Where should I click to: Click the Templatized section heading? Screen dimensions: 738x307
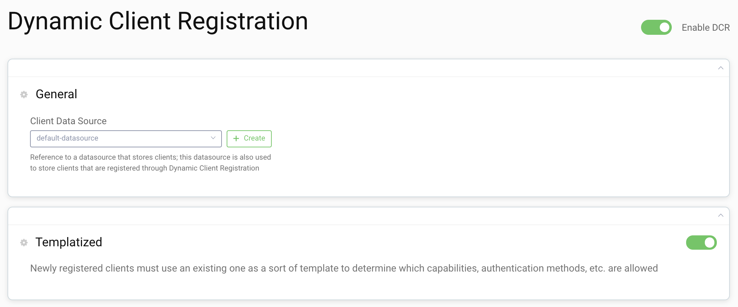69,242
